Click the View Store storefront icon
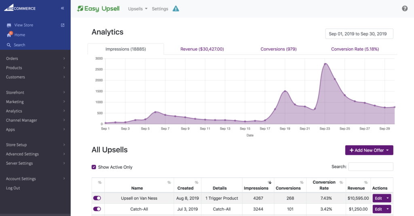Viewport: 414px width, 216px height. [9, 25]
